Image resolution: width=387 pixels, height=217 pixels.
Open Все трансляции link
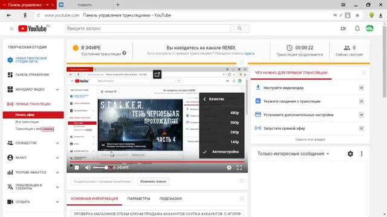click(27, 122)
